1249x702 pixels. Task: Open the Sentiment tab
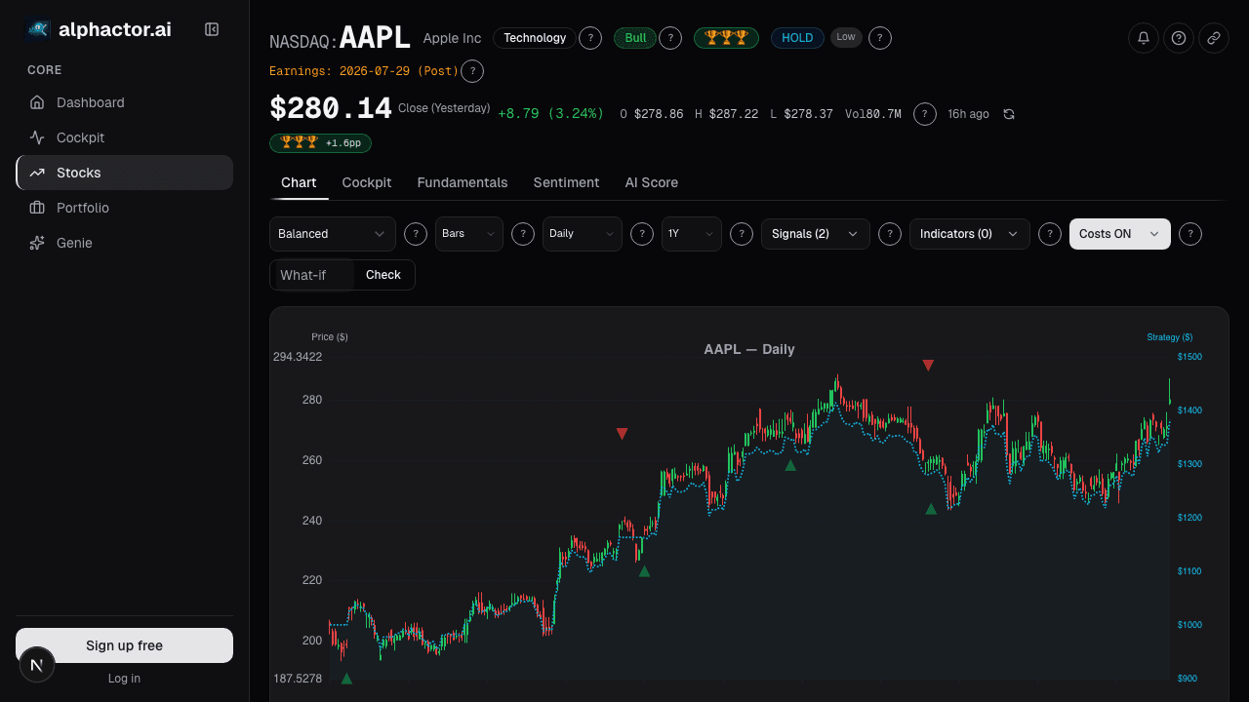[566, 182]
